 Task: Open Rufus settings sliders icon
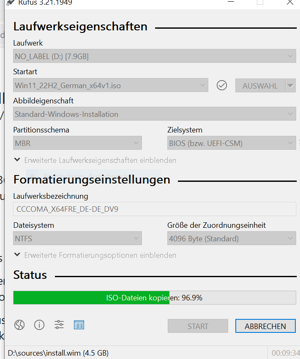[x=59, y=325]
